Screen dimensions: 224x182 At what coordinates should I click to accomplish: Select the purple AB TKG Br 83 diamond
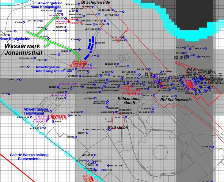[x=66, y=95]
